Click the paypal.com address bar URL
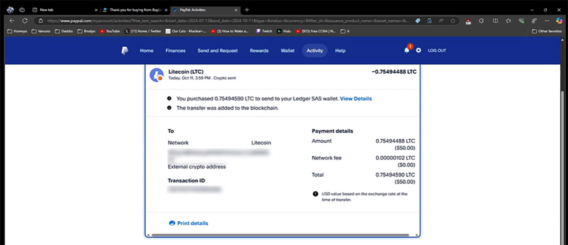568x245 pixels. (227, 21)
